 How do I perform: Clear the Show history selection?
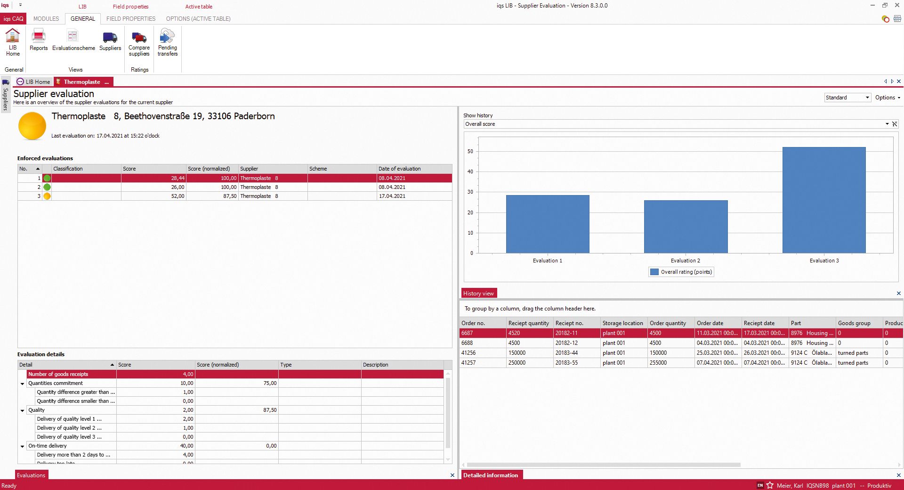tap(895, 124)
